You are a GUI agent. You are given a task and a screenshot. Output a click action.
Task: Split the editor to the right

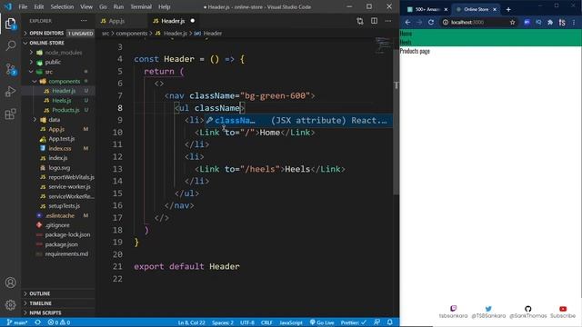pyautogui.click(x=374, y=21)
